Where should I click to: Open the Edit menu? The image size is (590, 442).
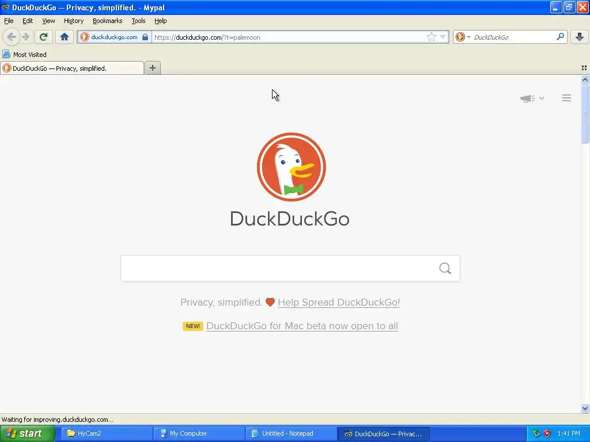click(x=28, y=21)
